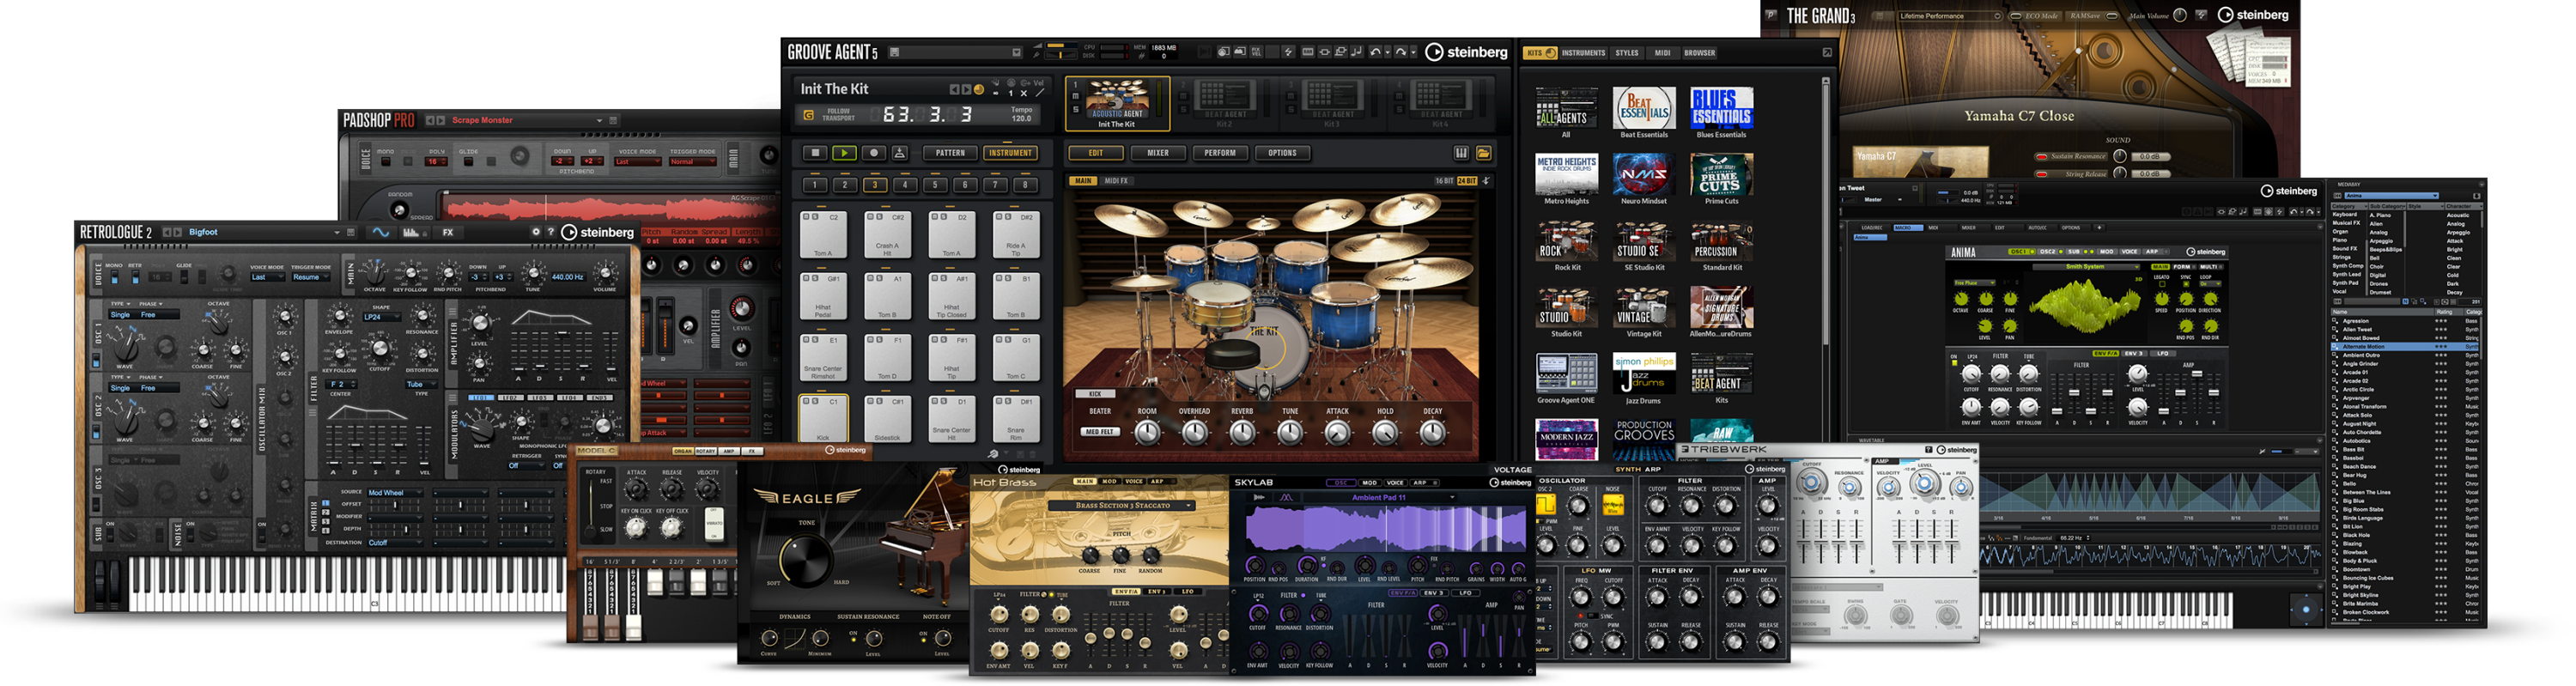The width and height of the screenshot is (2576, 686).
Task: Show the Retrologue oscillator waveform page
Action: pos(380,232)
